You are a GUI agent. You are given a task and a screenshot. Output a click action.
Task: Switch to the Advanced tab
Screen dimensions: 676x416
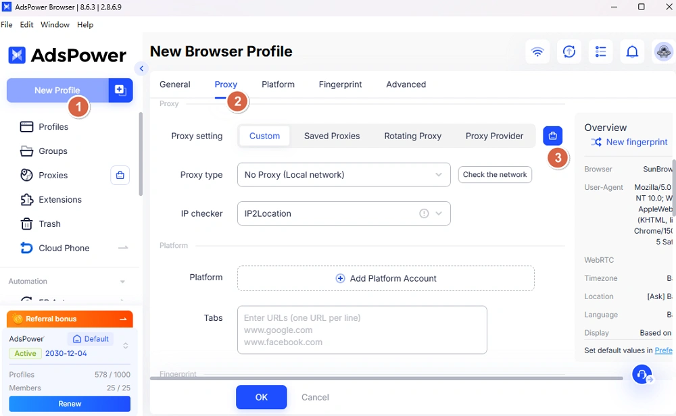tap(406, 84)
